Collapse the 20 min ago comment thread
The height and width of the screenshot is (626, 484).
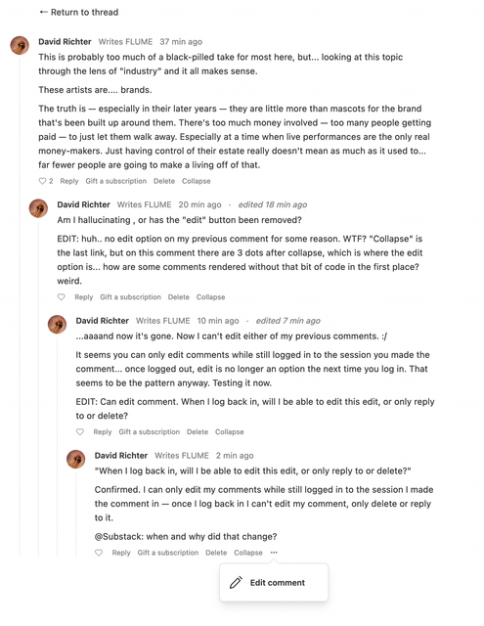pos(210,297)
